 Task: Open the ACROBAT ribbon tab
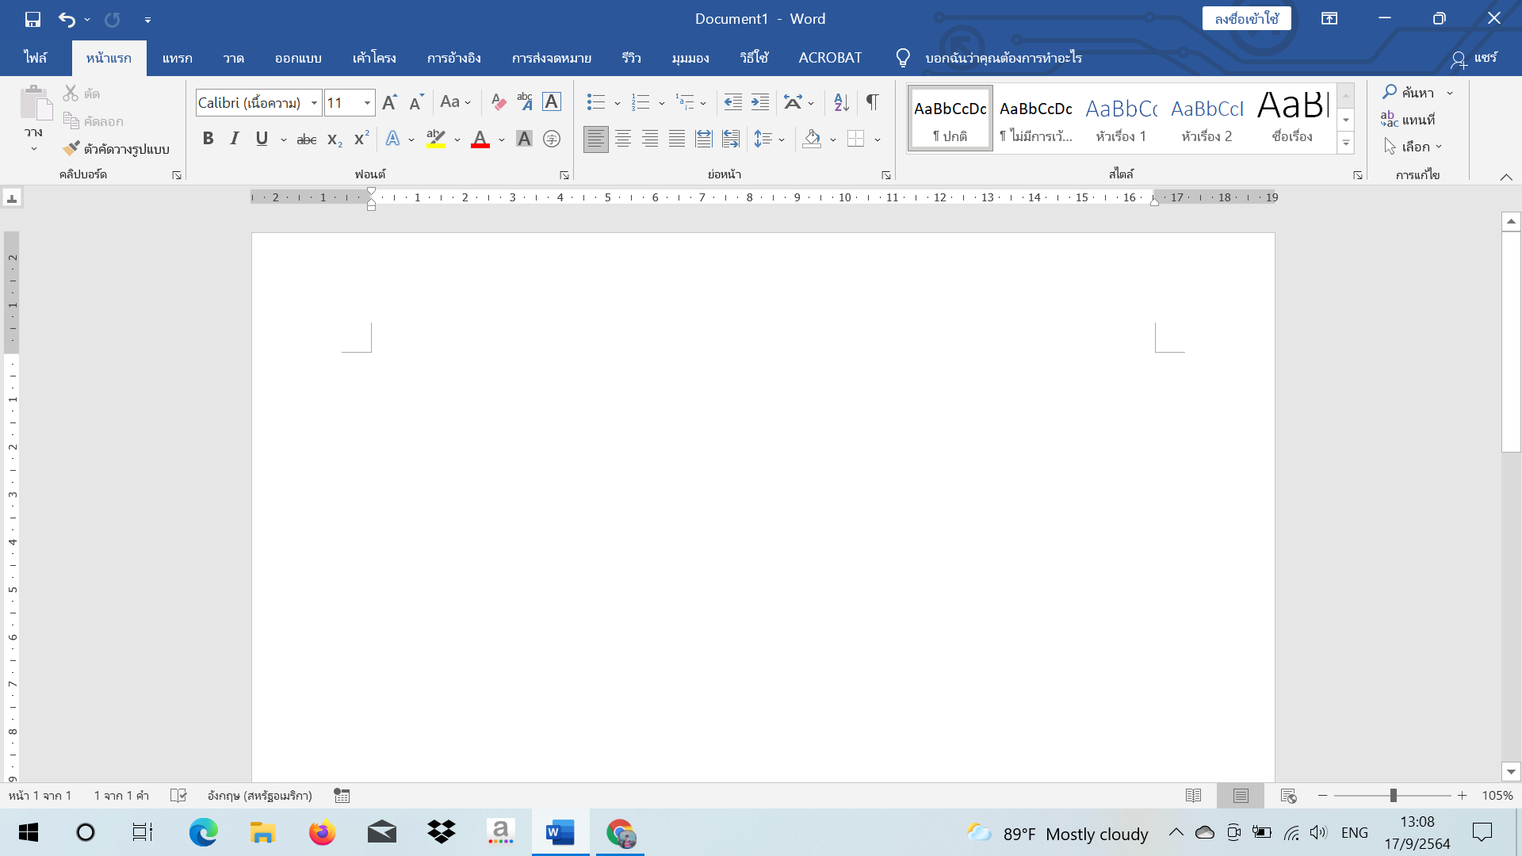click(830, 58)
